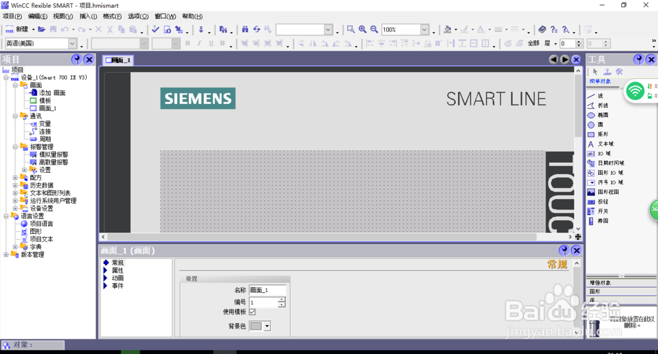Open the zoom level 100% dropdown

point(424,30)
